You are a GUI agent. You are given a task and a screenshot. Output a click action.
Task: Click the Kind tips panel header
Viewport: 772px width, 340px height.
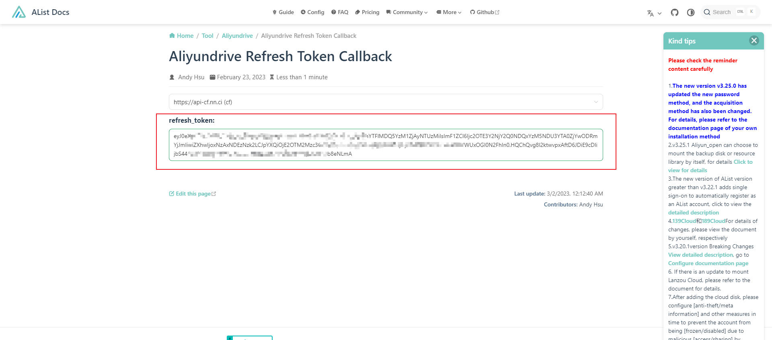(x=714, y=41)
